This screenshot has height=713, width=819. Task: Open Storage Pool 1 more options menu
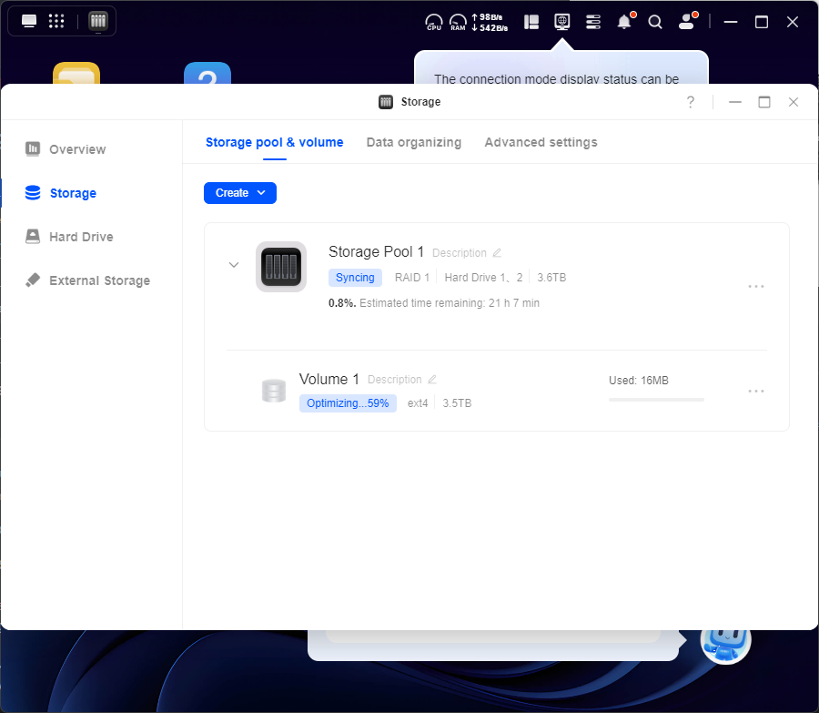(x=755, y=286)
